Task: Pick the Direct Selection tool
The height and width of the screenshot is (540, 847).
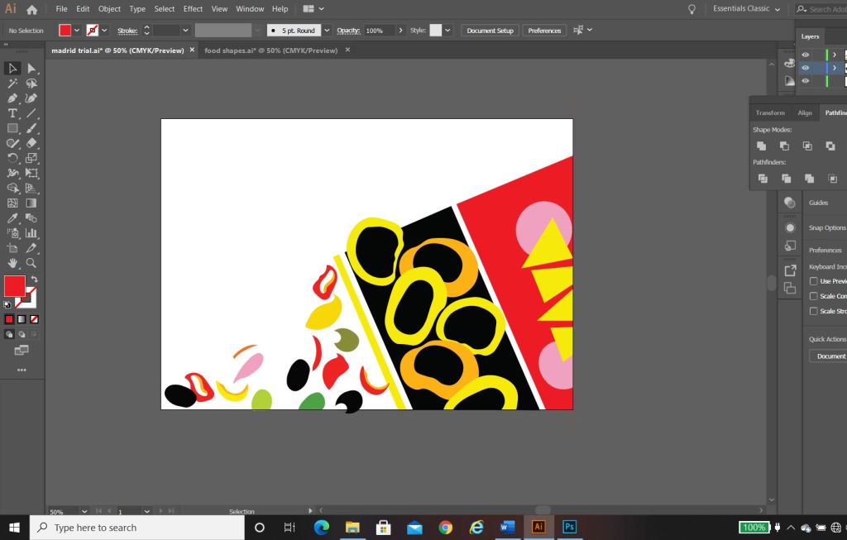Action: [31, 68]
